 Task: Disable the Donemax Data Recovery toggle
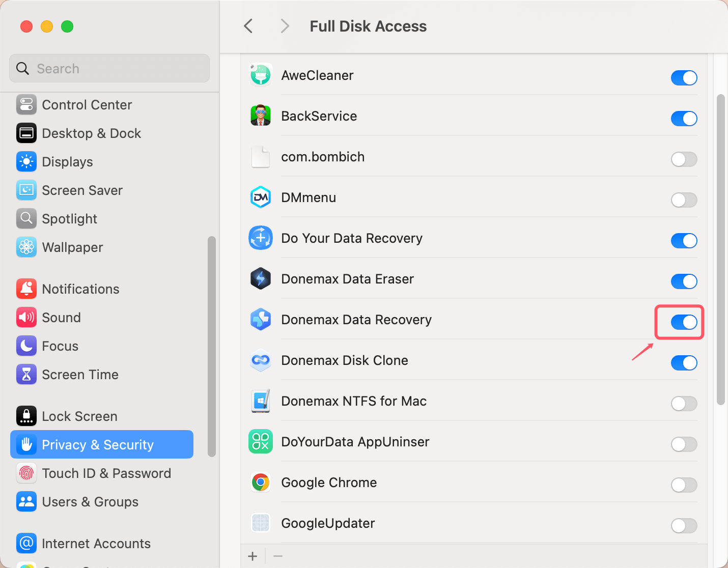click(x=684, y=322)
